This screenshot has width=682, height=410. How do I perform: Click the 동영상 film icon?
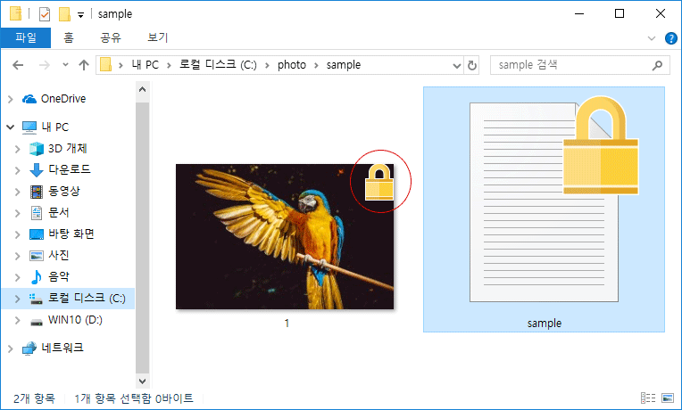click(x=37, y=191)
